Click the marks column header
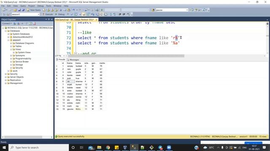The image size is (270, 151). [102, 63]
